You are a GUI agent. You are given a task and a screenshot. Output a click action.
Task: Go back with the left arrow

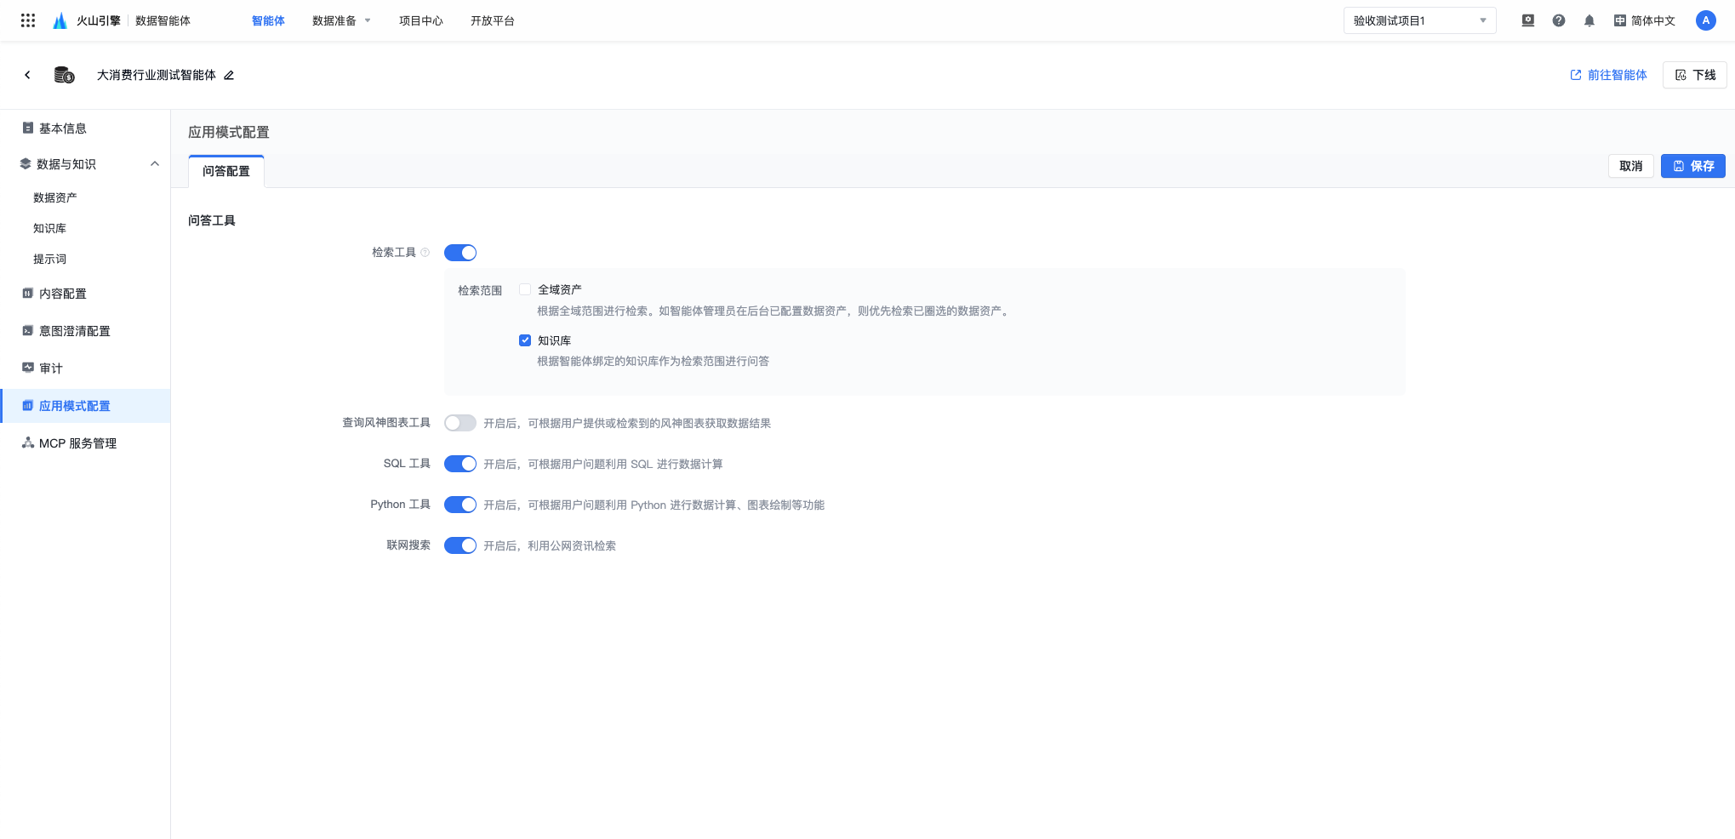27,75
